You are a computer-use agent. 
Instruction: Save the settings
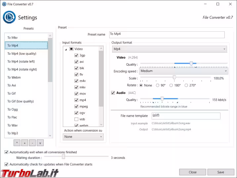pyautogui.click(x=221, y=172)
